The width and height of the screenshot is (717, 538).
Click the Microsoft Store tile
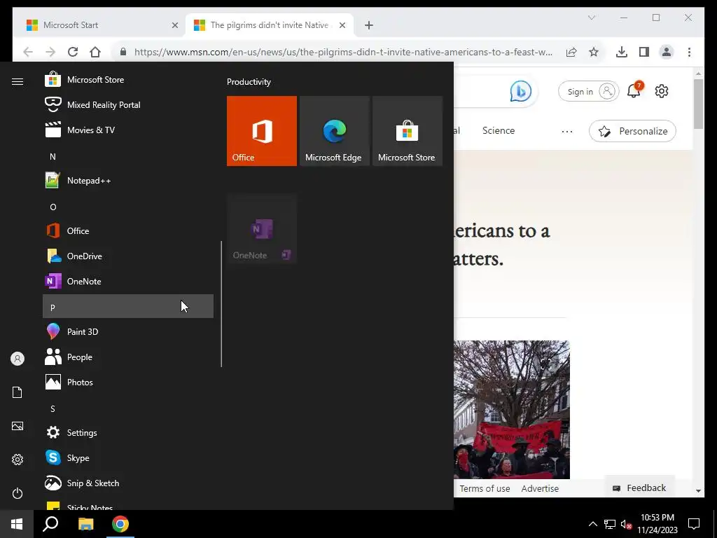click(x=408, y=131)
